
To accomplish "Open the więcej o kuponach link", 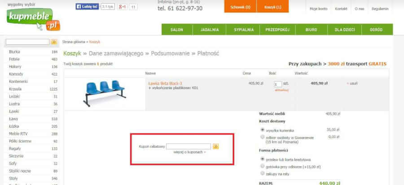I will click(189, 152).
